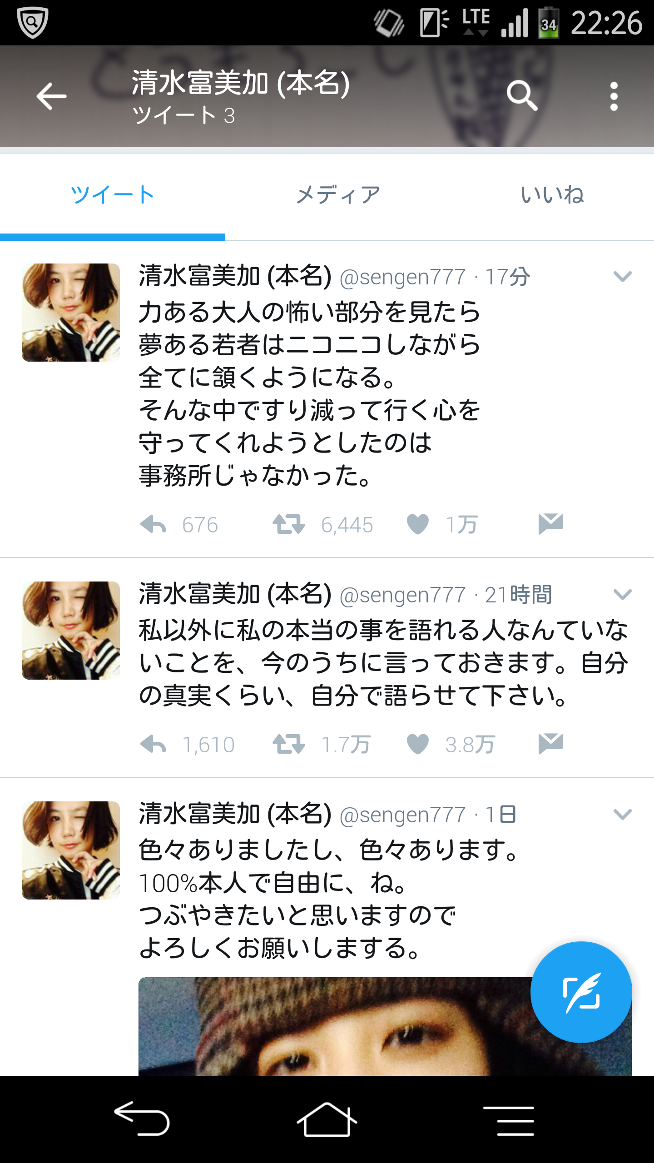Expand options chevron on 1日 tweet
This screenshot has width=654, height=1163.
click(622, 814)
